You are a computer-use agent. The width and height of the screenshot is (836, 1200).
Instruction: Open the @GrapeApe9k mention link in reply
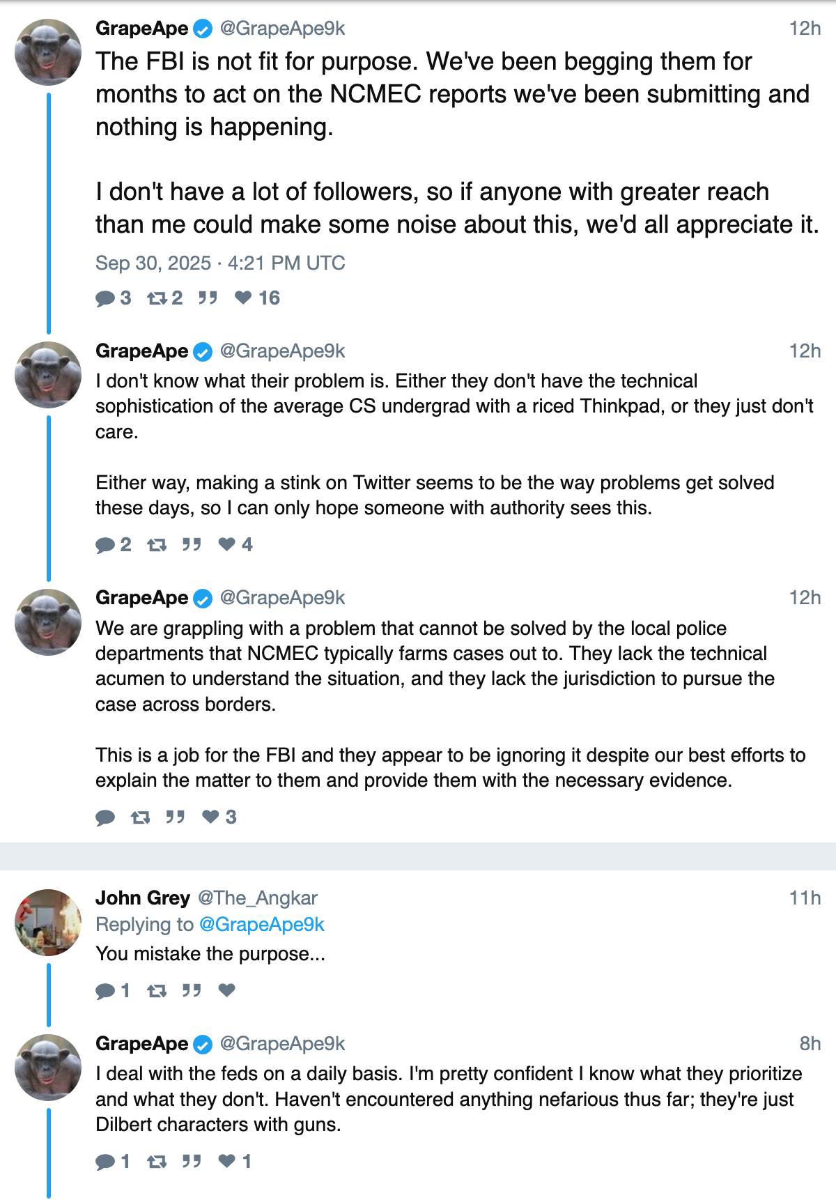coord(262,925)
